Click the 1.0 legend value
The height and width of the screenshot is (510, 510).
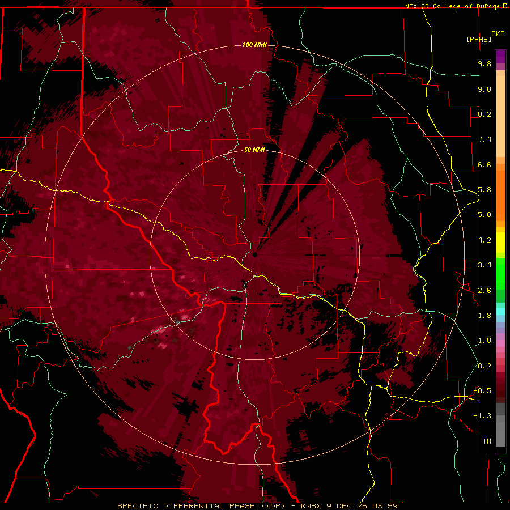pos(484,341)
